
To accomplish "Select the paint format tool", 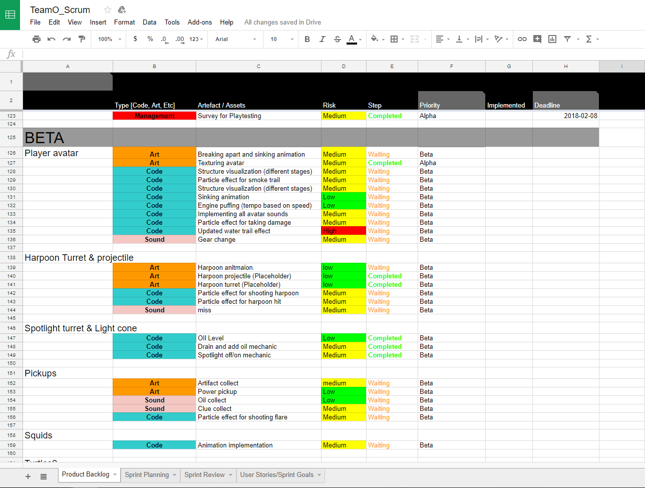I will point(82,39).
